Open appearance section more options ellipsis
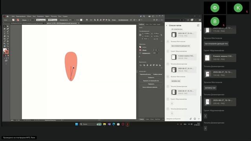Image resolution: width=251 pixels, height=141 pixels. click(x=161, y=59)
